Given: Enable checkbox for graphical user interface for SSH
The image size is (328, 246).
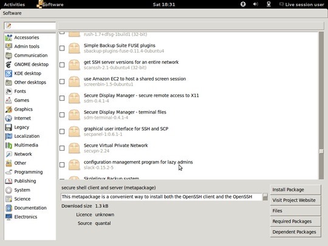Looking at the screenshot, I should tap(62, 132).
